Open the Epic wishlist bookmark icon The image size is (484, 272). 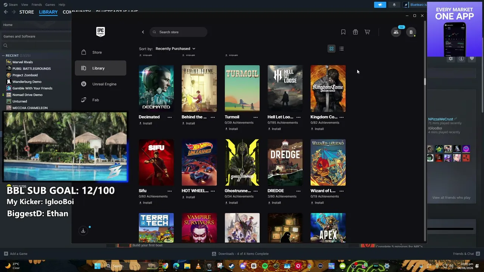tap(343, 32)
